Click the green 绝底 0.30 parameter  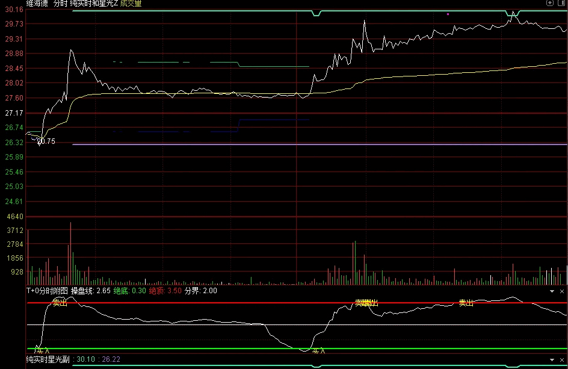click(x=129, y=291)
